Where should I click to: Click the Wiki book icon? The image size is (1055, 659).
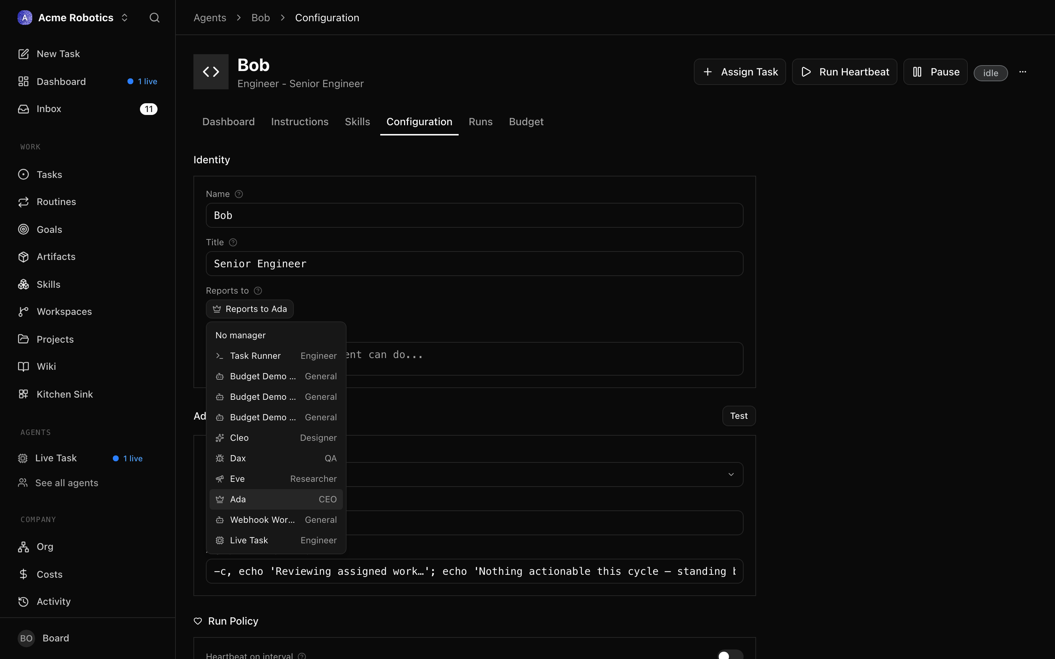(x=23, y=366)
